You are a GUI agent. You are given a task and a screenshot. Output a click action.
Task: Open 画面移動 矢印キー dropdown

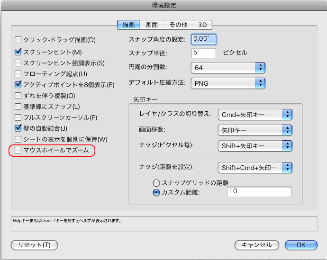254,130
